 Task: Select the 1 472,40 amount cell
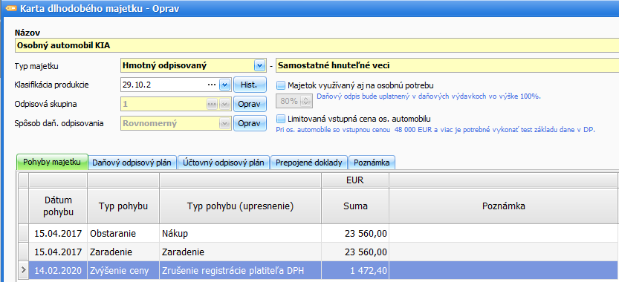click(355, 270)
